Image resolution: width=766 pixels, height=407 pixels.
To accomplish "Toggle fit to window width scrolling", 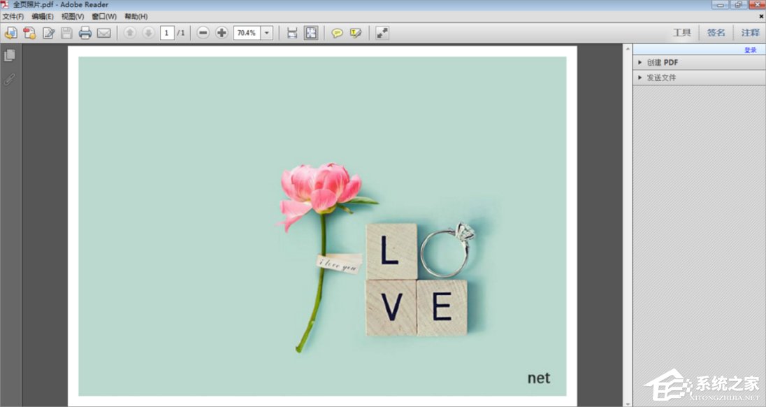I will click(x=292, y=33).
